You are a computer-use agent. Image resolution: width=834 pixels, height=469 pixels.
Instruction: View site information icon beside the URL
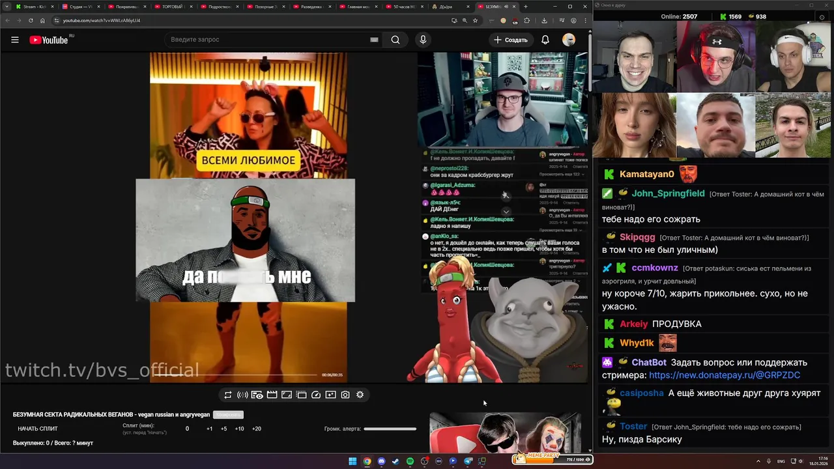(56, 20)
